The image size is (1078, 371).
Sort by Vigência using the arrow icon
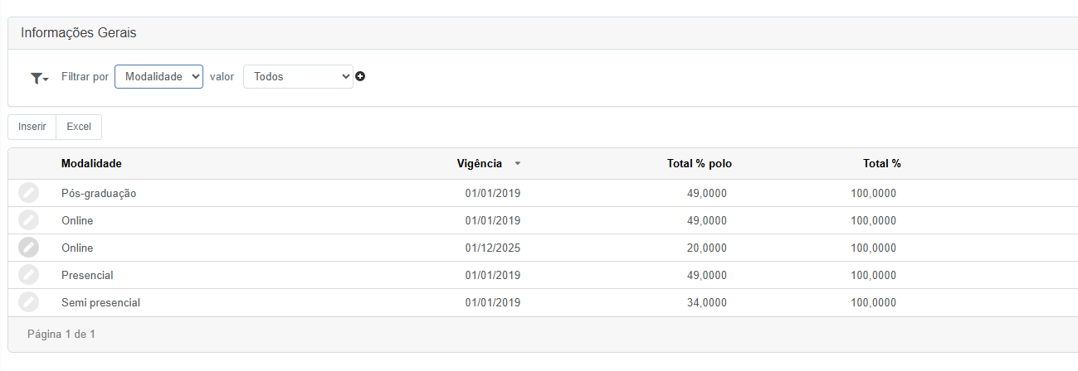click(x=518, y=164)
